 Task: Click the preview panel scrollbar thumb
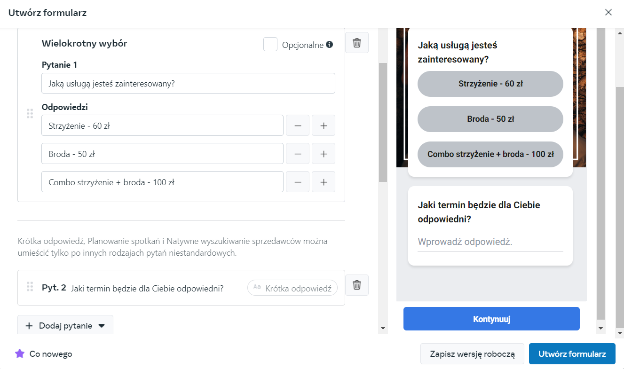600,173
